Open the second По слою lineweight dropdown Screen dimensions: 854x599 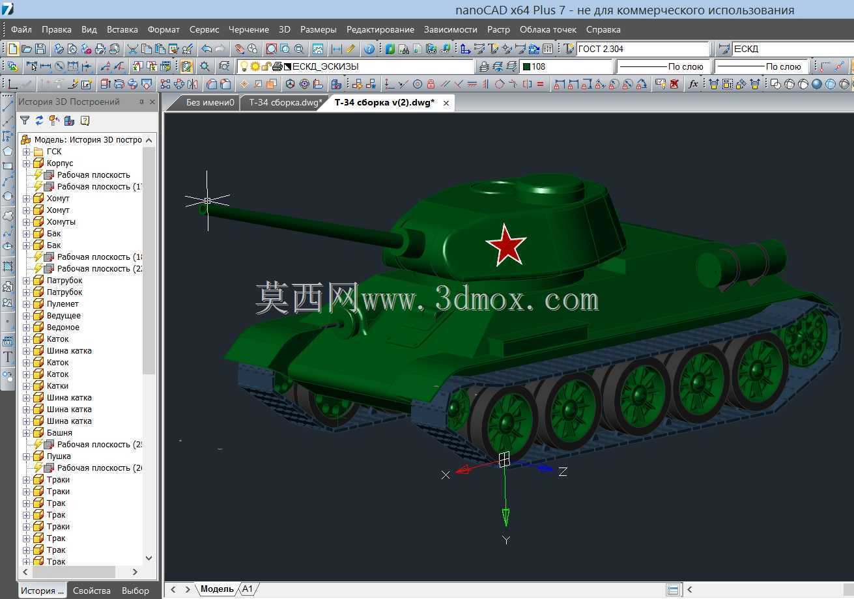[761, 66]
